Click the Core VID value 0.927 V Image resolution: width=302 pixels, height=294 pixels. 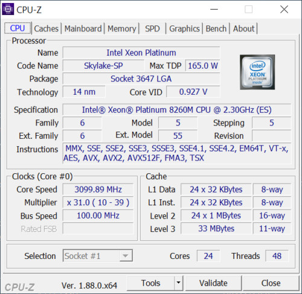click(193, 92)
